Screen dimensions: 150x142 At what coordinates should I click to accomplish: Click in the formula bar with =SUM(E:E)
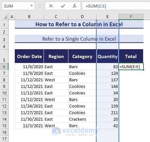(116, 6)
